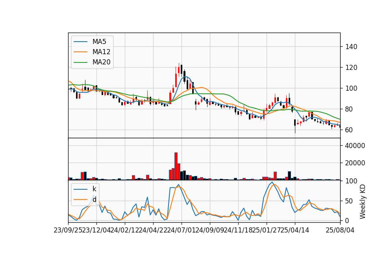
Task: Click the 20000 volume axis tick label
Action: coord(355,163)
